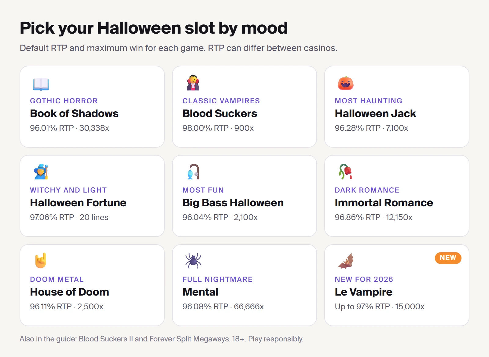The height and width of the screenshot is (357, 489).
Task: Click the MOST HAUNTING mood label
Action: (x=369, y=101)
